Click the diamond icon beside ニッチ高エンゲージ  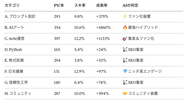tap(125, 71)
